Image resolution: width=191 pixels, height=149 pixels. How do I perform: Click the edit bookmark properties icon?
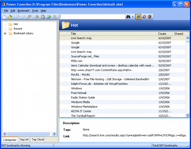point(43,17)
